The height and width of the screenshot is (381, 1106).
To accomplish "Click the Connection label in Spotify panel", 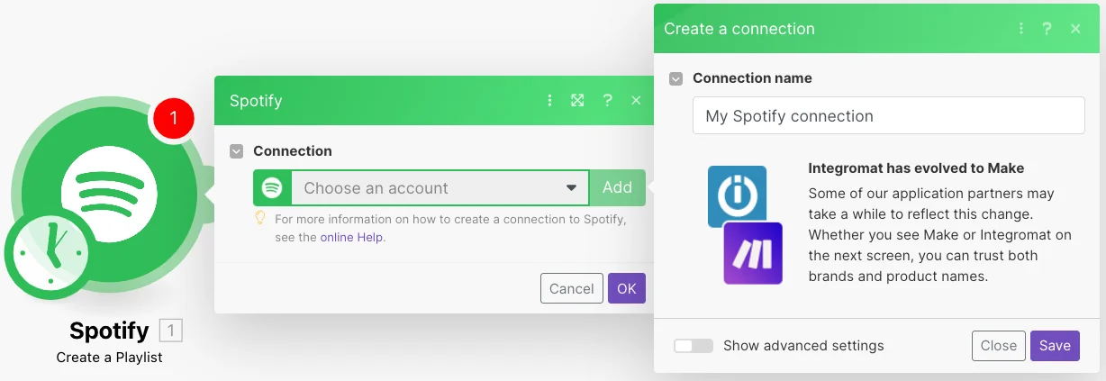I will 293,151.
